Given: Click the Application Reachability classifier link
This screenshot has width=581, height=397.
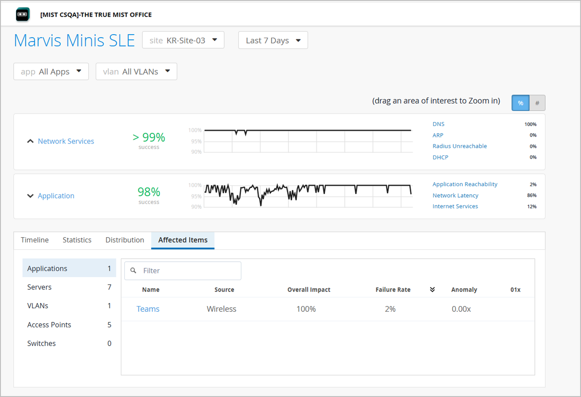Looking at the screenshot, I should [465, 184].
